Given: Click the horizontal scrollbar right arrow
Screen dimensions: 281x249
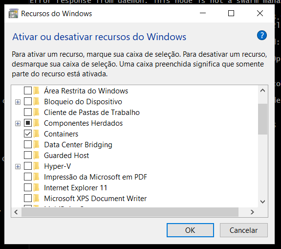Looking at the screenshot, I should [252, 212].
